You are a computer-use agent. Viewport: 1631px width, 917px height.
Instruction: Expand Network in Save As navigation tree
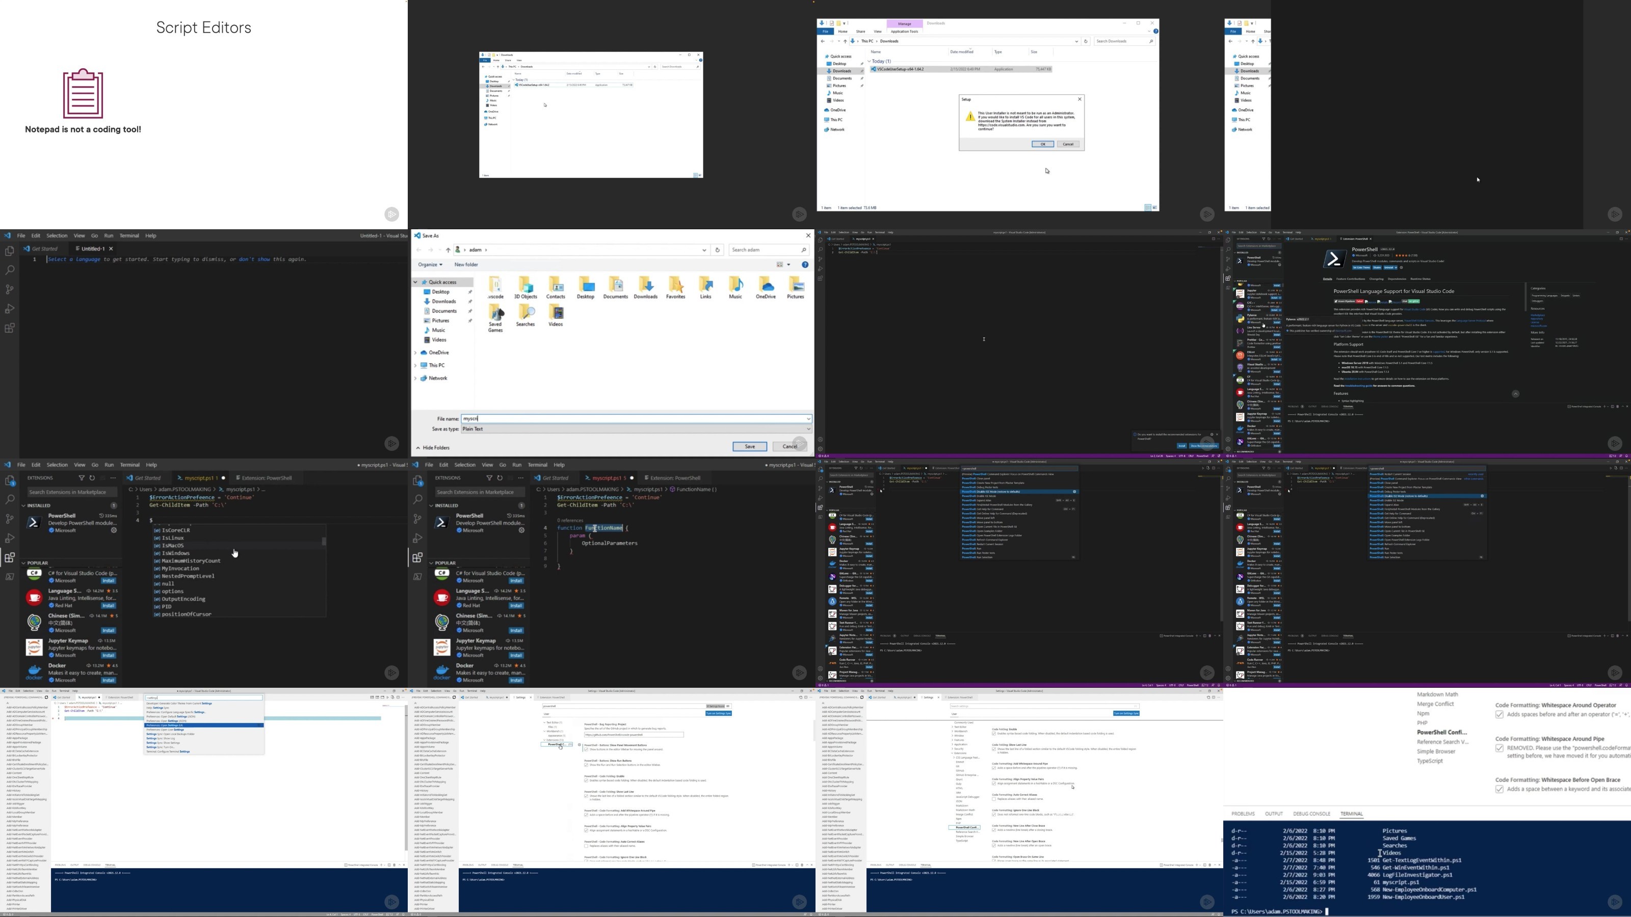[x=416, y=379]
